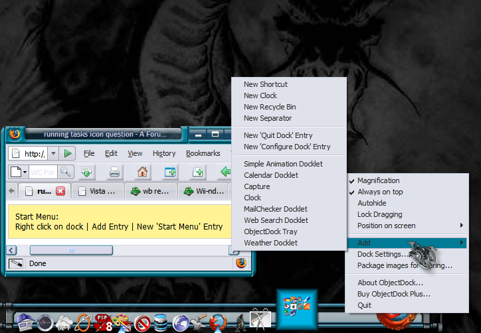Click the tab strip scroll-left arrow
This screenshot has height=333, width=481.
point(12,191)
